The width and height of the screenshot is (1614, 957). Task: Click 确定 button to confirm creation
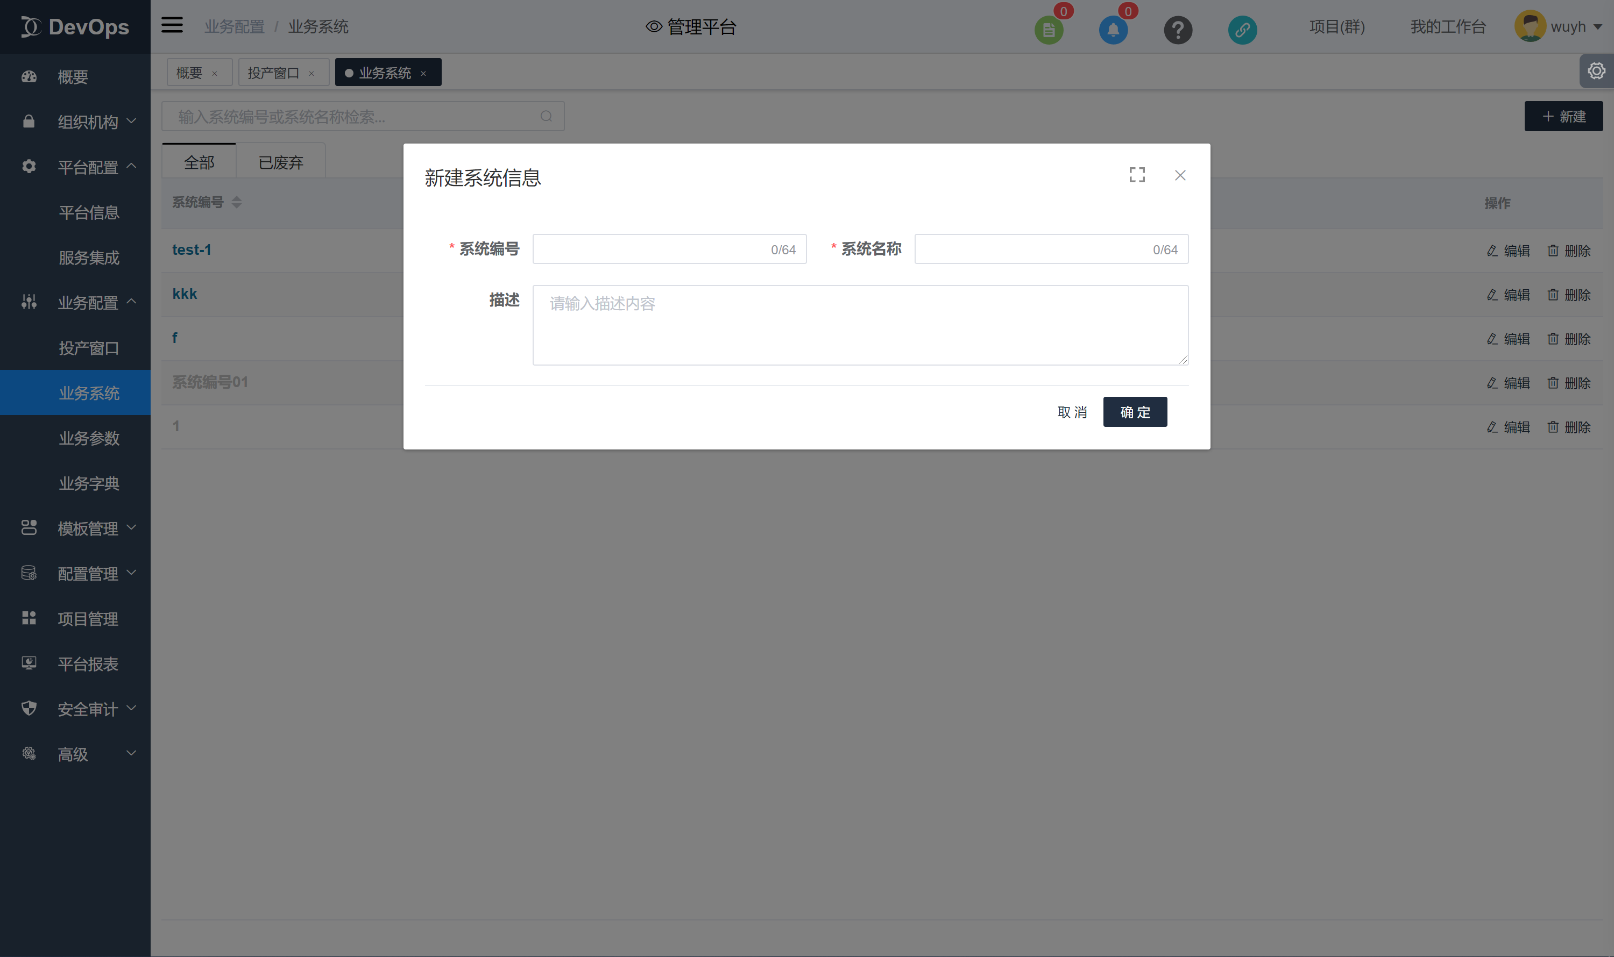point(1134,411)
